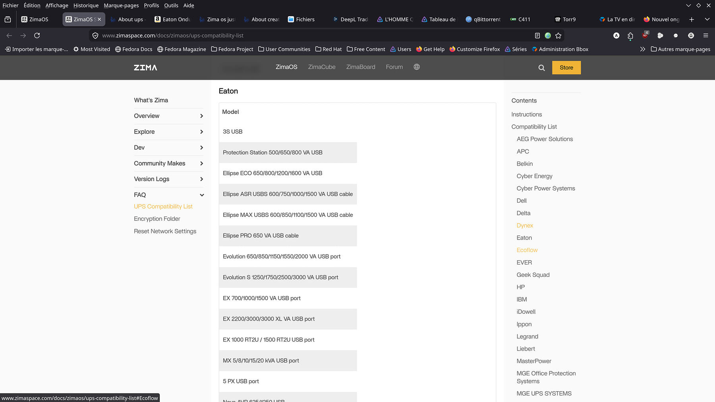Open the Firefox account icon

click(616, 36)
